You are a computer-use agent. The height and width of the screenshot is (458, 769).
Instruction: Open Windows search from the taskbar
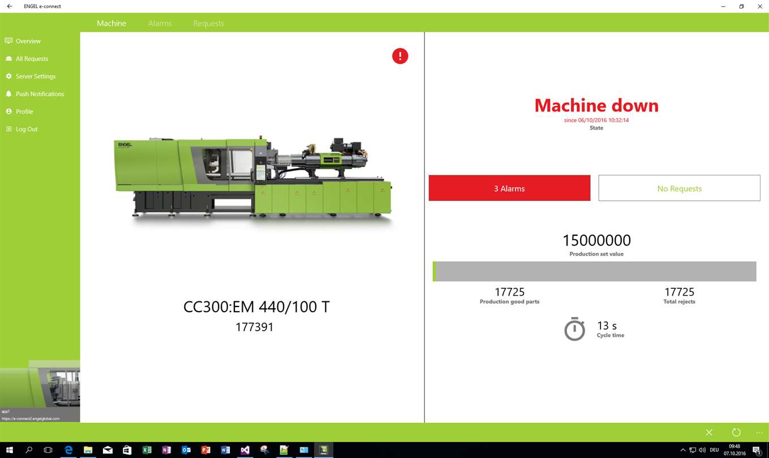tap(29, 450)
